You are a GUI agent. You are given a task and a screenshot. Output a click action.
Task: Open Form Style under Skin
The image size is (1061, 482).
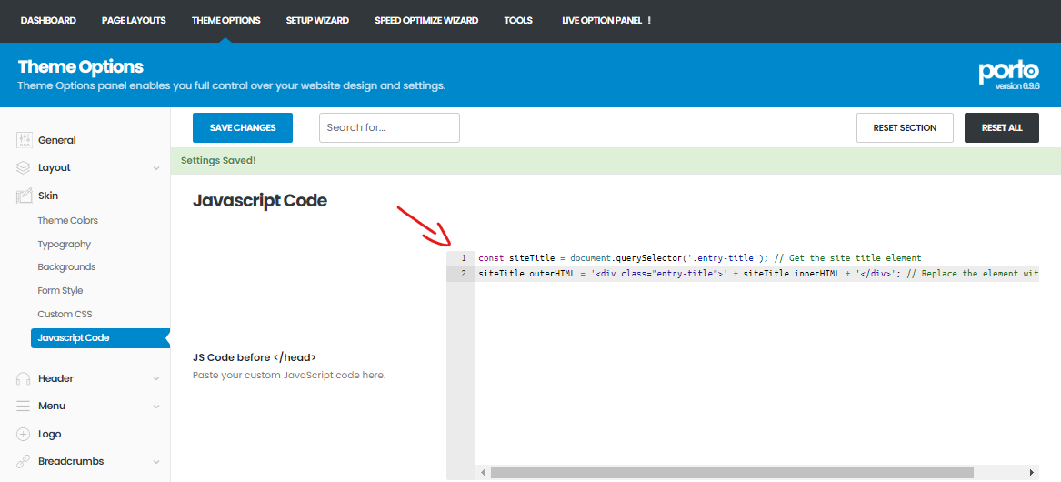point(60,290)
